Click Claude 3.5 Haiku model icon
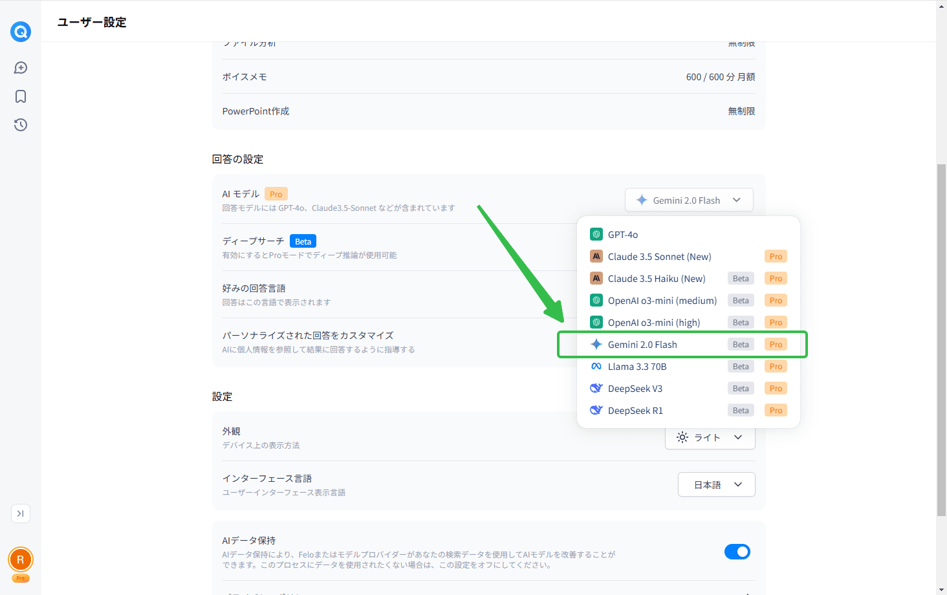947x595 pixels. 596,279
